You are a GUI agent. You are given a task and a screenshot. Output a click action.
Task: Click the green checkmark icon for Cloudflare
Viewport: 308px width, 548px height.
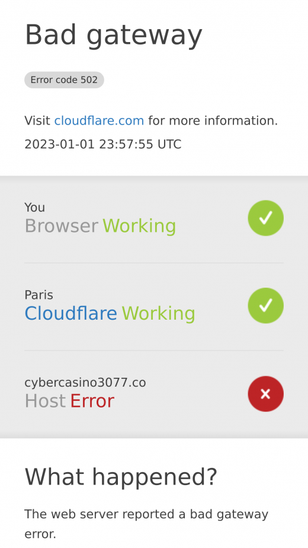point(265,305)
